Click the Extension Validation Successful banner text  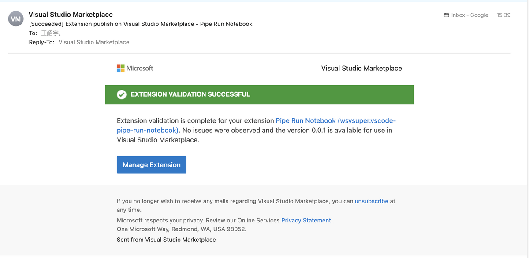190,94
